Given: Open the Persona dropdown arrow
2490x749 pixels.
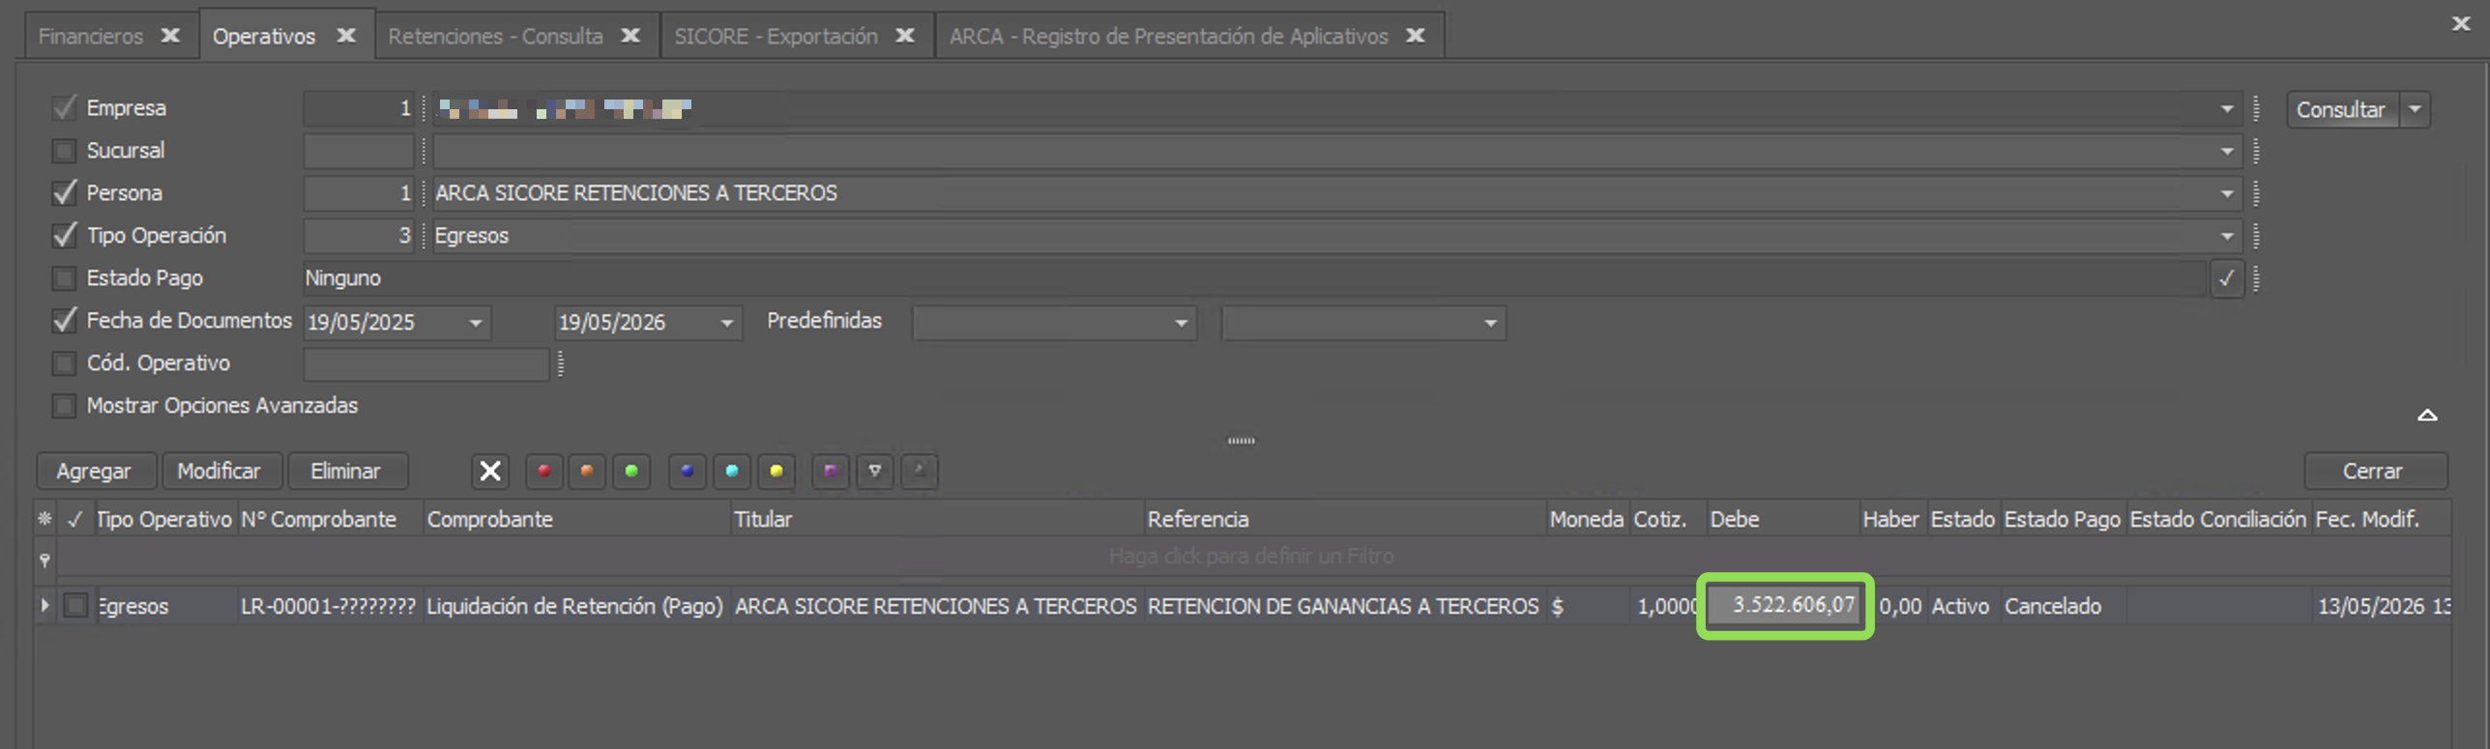Looking at the screenshot, I should (x=2227, y=193).
